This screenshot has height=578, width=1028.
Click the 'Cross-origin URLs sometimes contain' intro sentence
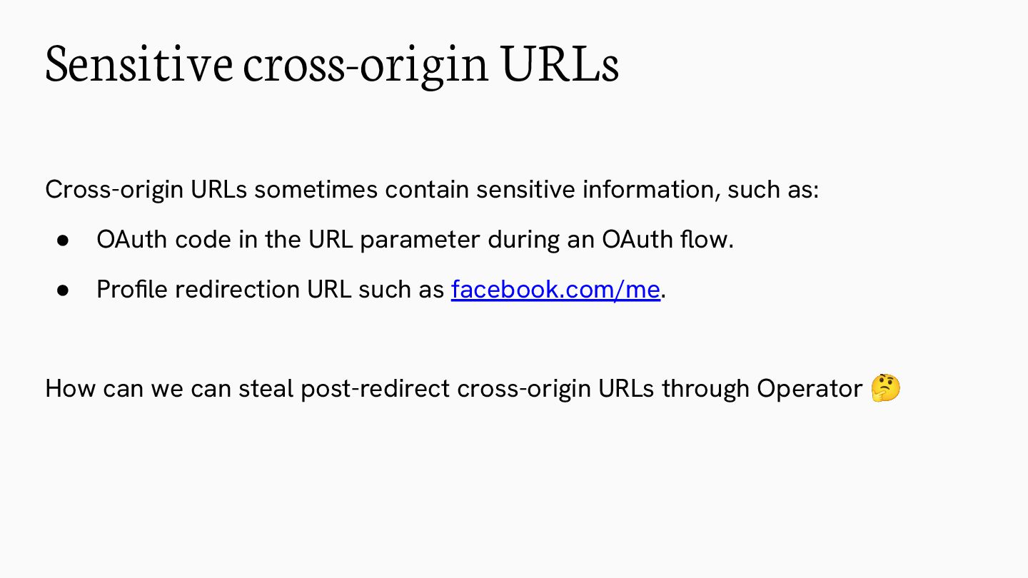432,190
